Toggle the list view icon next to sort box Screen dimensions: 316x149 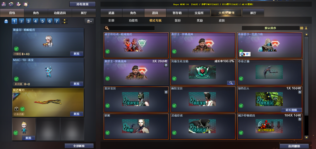pos(301,28)
